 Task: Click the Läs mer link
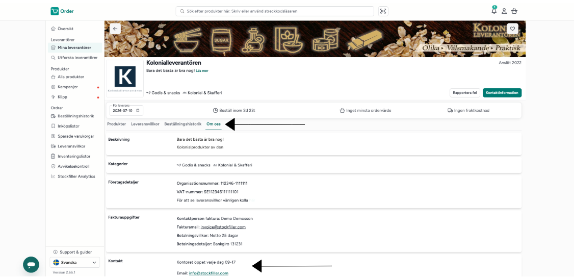click(x=202, y=71)
